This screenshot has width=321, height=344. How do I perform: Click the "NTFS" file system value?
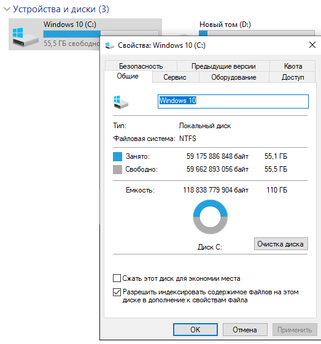[x=188, y=139]
